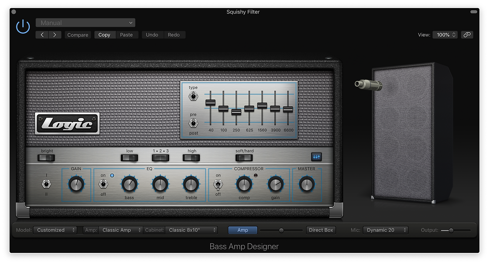
Task: Toggle the plug-in power button
Action: 23,26
